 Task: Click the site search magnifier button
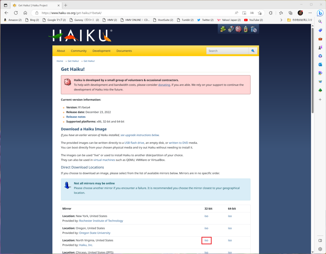click(x=253, y=51)
